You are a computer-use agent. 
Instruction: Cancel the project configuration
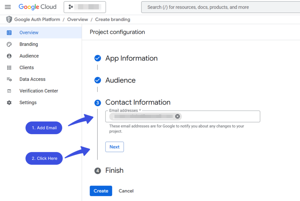[126, 191]
